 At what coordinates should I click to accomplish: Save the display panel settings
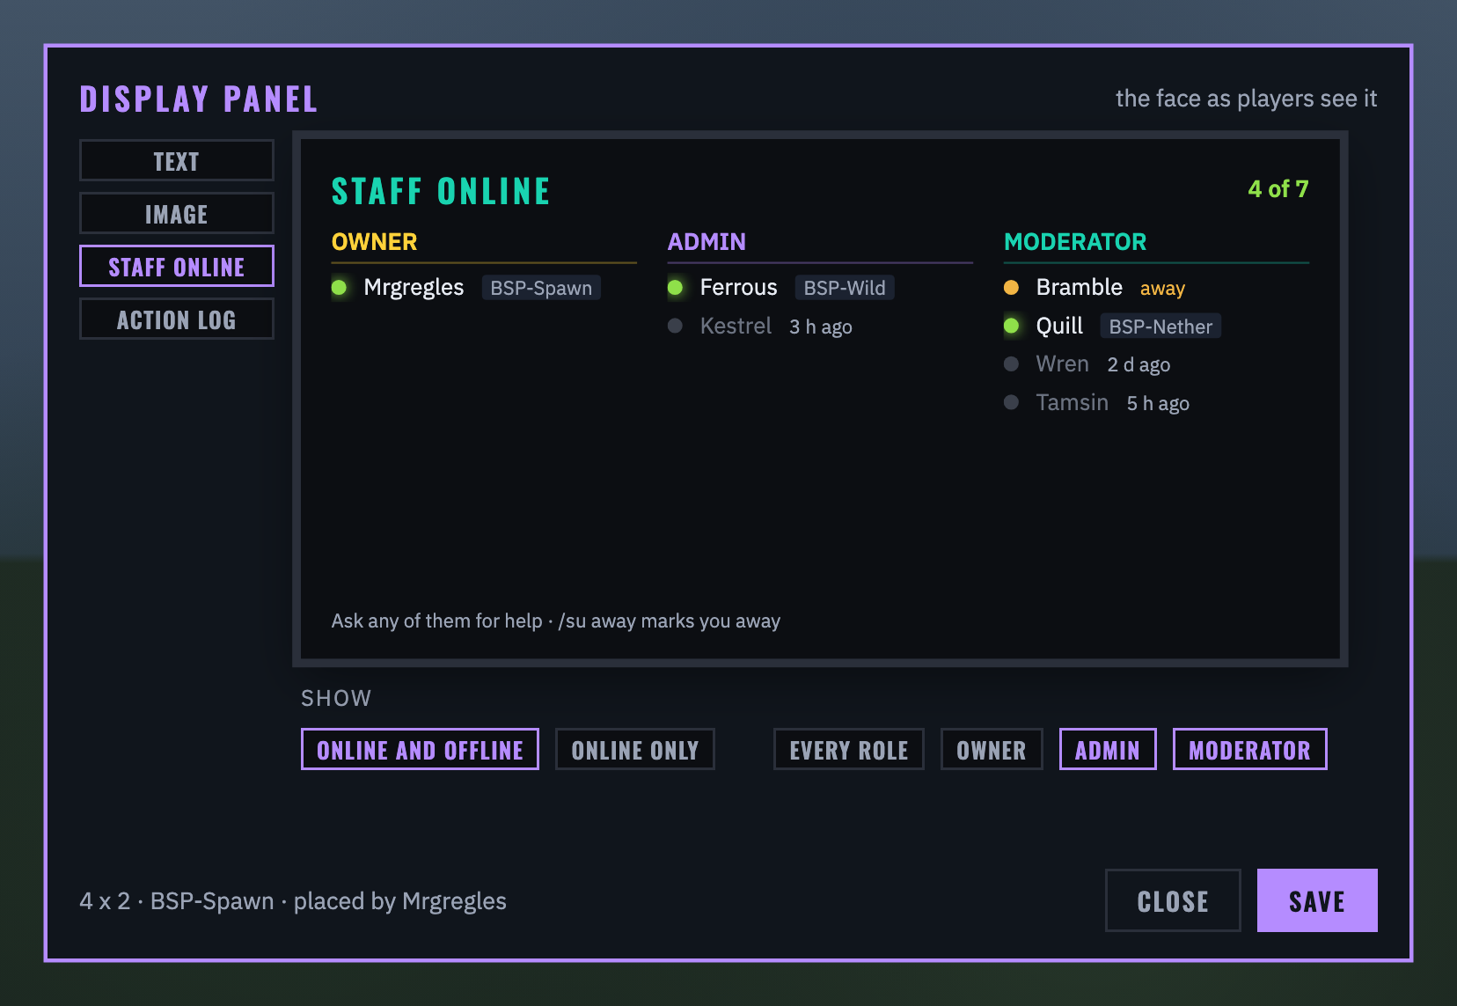(1317, 900)
